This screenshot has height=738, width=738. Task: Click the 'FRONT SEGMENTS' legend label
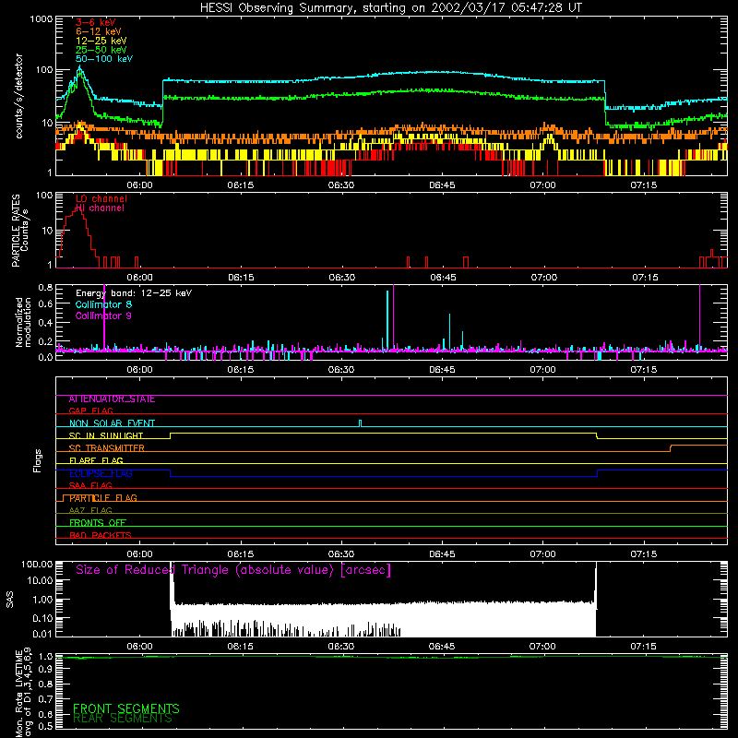coord(126,708)
